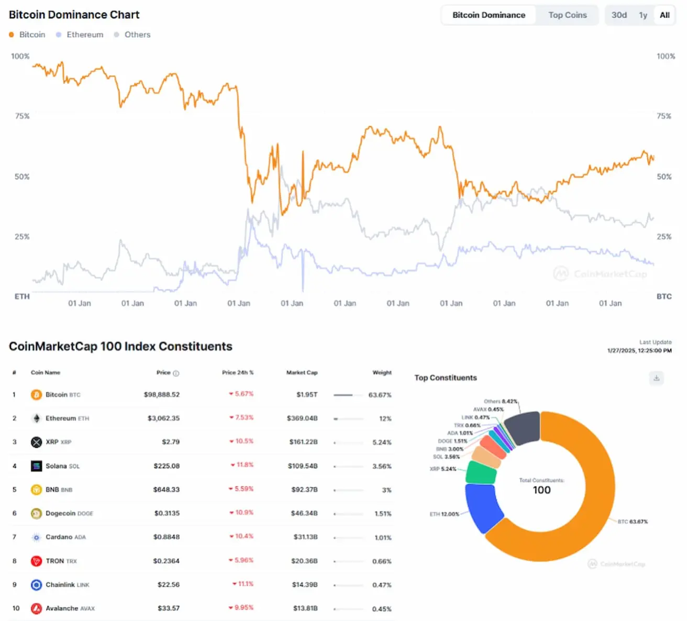Click the XRP market cap $161.22B
Image resolution: width=687 pixels, height=621 pixels.
304,442
